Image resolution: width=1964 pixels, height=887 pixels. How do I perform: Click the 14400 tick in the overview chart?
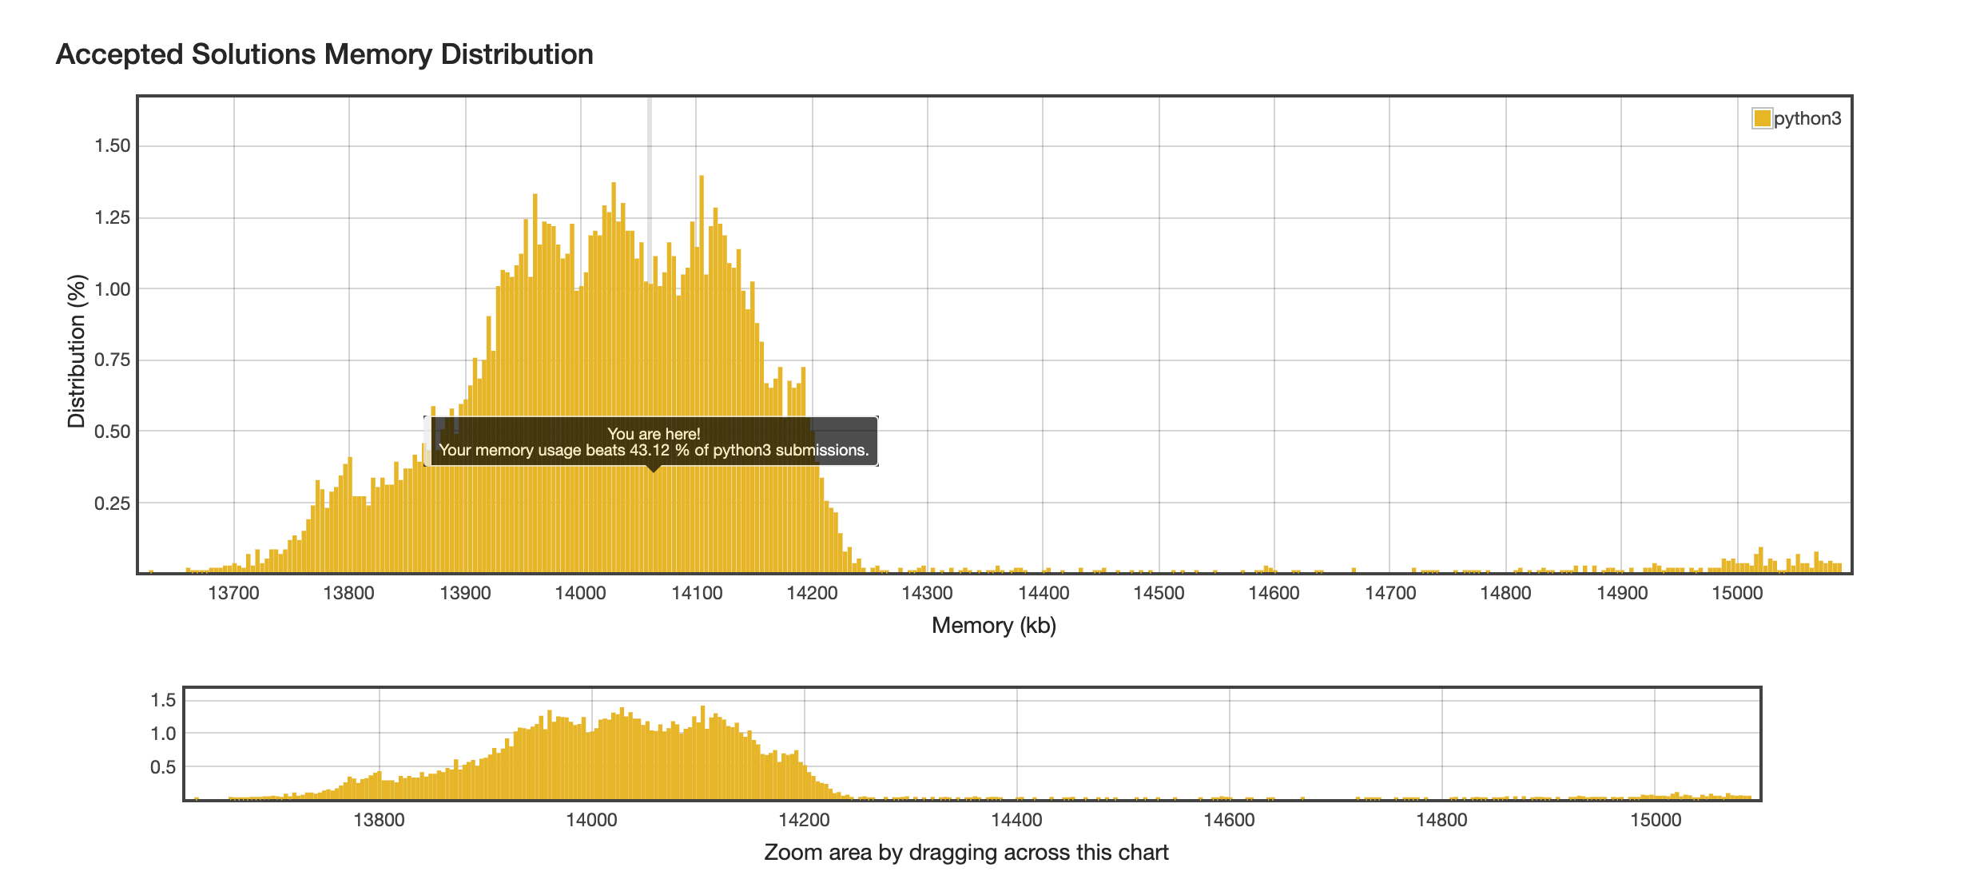click(1016, 820)
